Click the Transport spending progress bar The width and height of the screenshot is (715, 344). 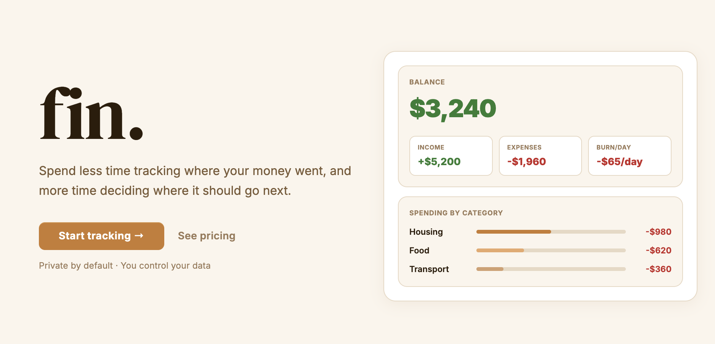[551, 269]
